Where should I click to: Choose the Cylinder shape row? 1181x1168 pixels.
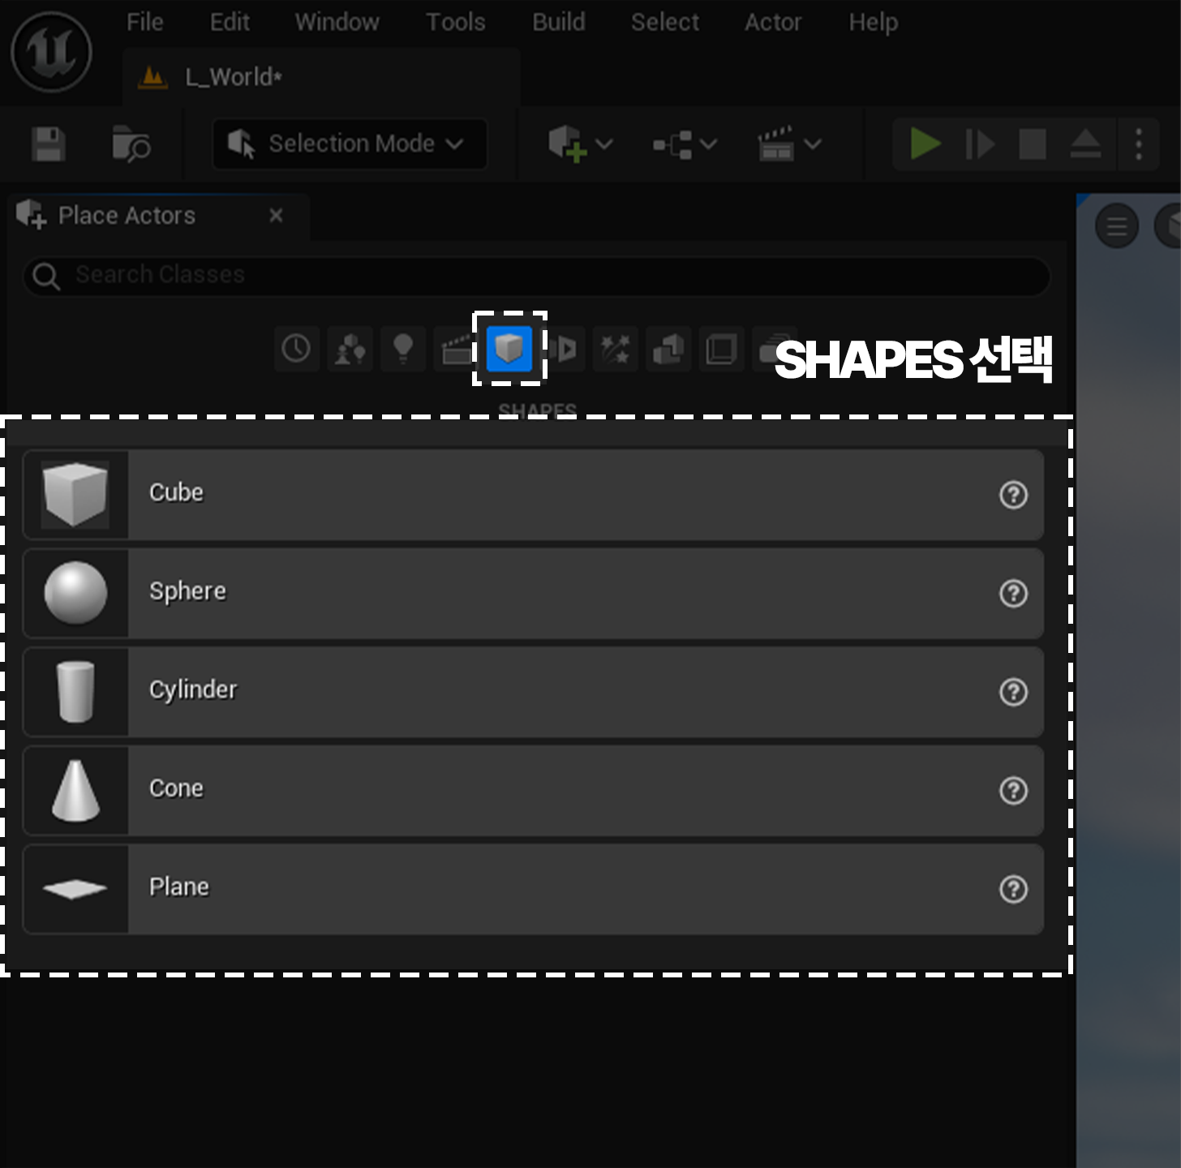(x=533, y=692)
